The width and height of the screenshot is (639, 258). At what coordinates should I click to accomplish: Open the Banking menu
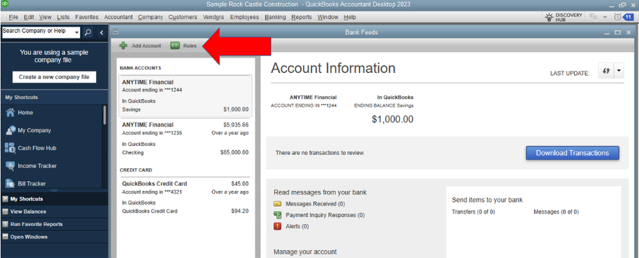click(275, 17)
